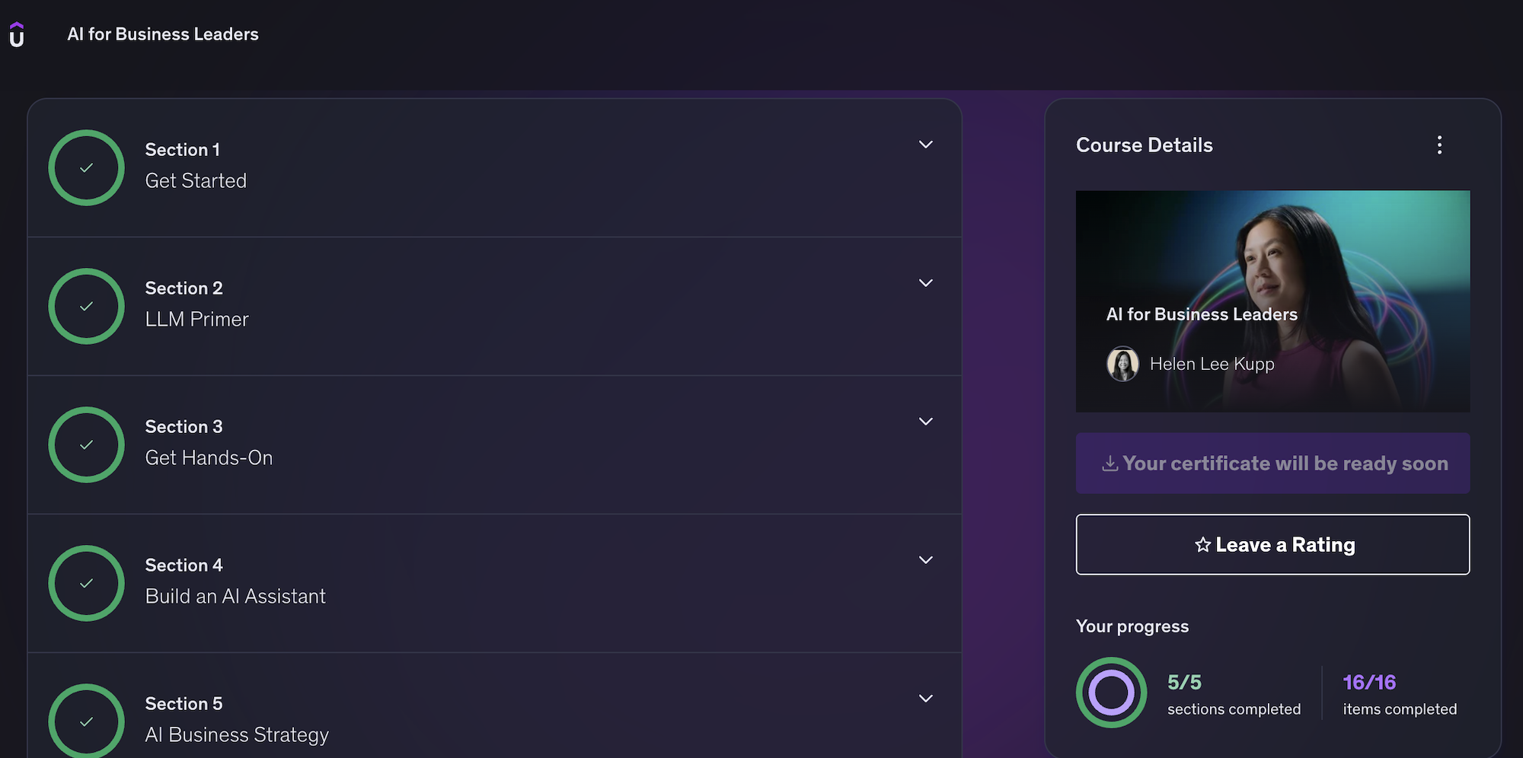Click the star icon on Leave a Rating
This screenshot has width=1523, height=758.
click(1202, 545)
